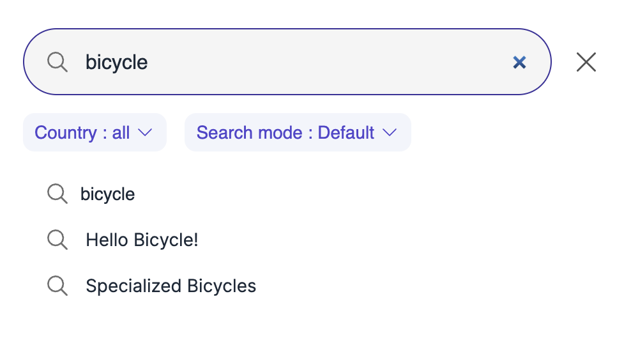The image size is (631, 349).
Task: Click the magnifier icon beside 'Specialized Bicycles'
Action: coord(57,286)
